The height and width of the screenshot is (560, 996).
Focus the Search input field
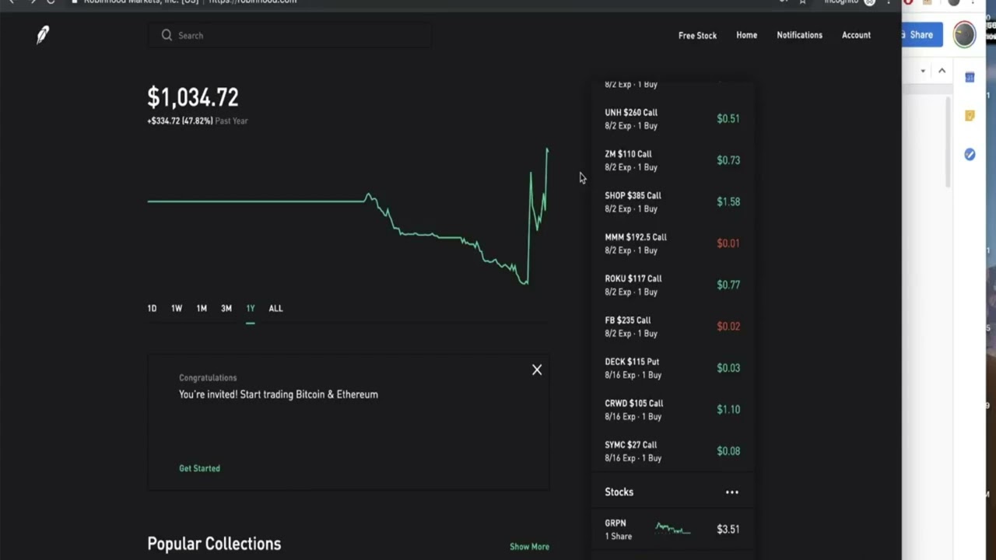click(289, 35)
